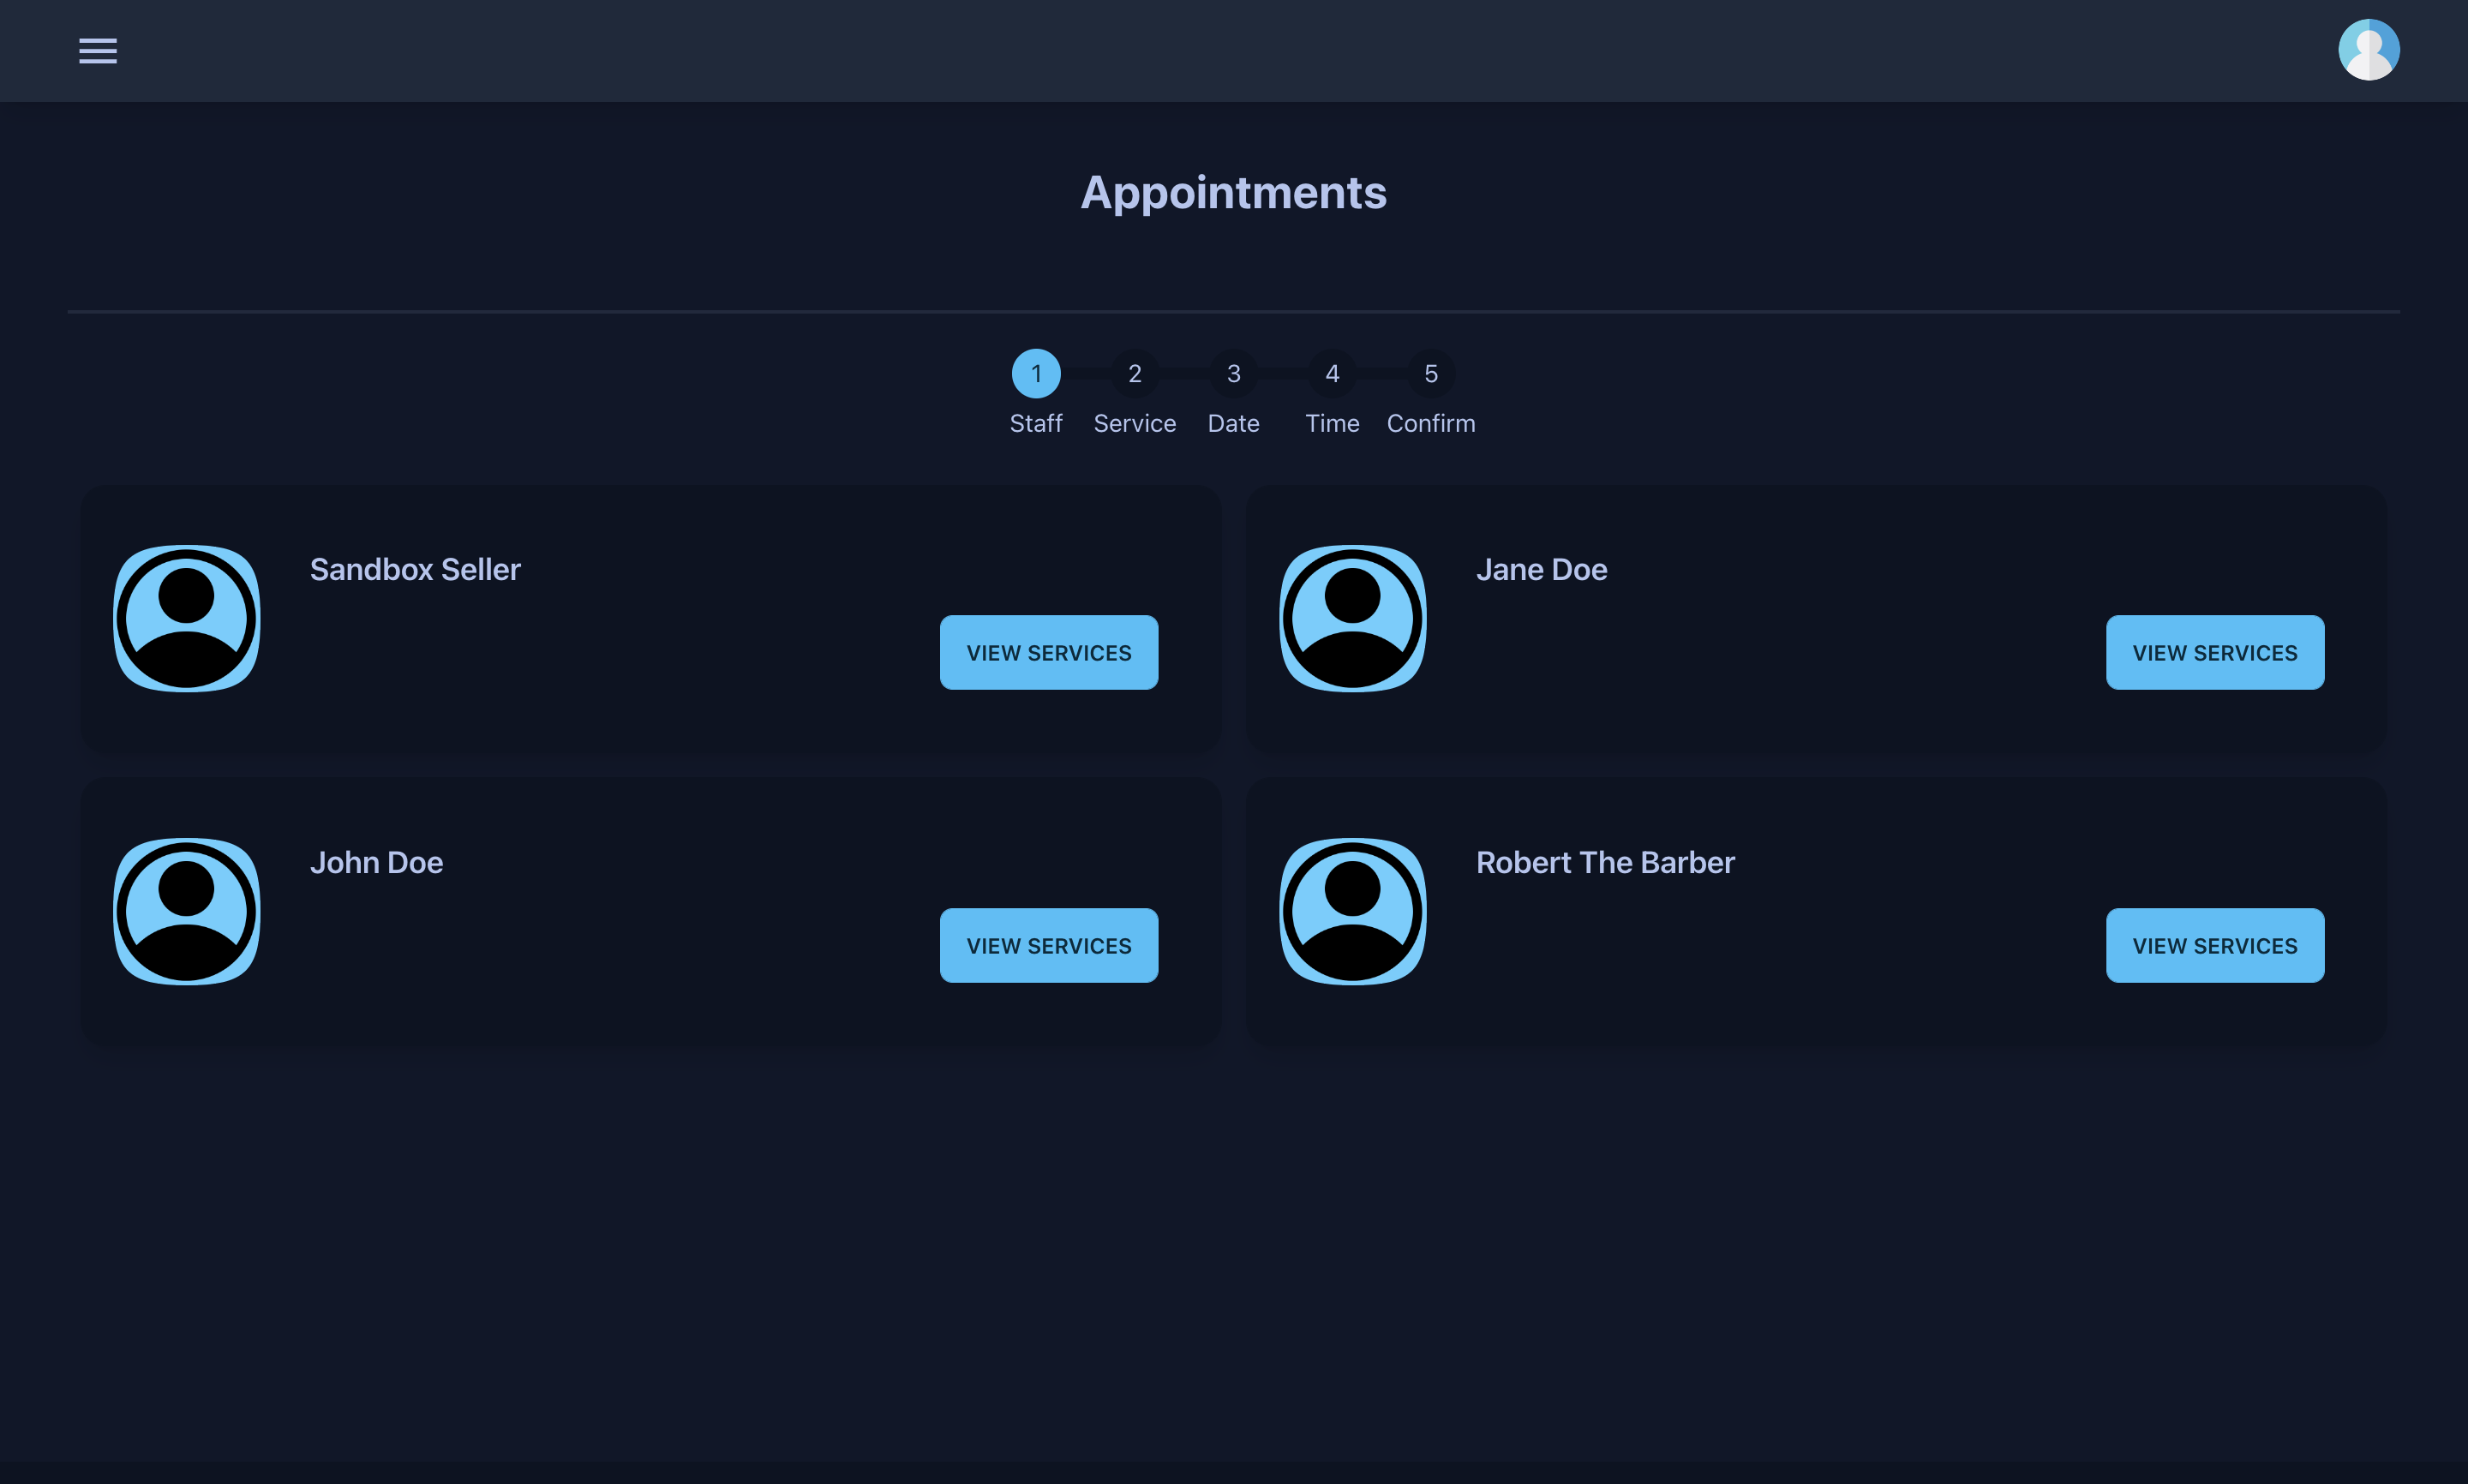Click Jane Doe's avatar icon
Image resolution: width=2468 pixels, height=1484 pixels.
[x=1353, y=618]
